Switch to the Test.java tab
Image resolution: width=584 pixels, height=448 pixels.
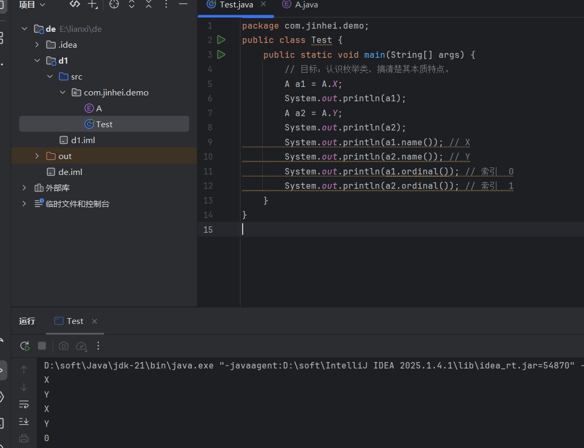coord(236,5)
